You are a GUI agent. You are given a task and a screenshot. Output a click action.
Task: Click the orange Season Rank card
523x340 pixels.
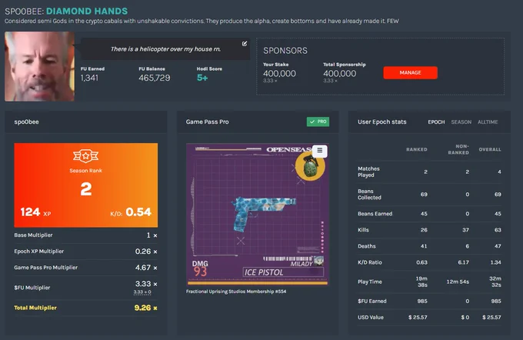(85, 185)
